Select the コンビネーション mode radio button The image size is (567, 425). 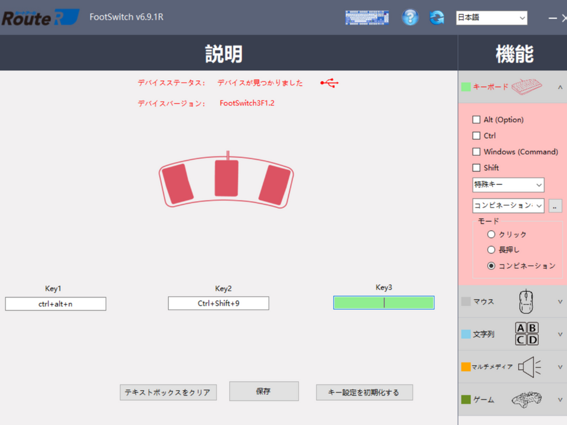pyautogui.click(x=491, y=266)
